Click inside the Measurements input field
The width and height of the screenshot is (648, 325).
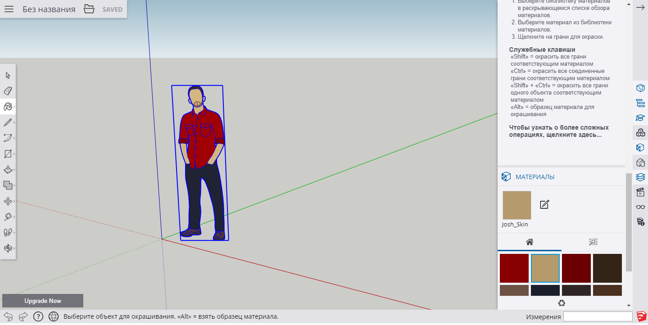click(598, 316)
